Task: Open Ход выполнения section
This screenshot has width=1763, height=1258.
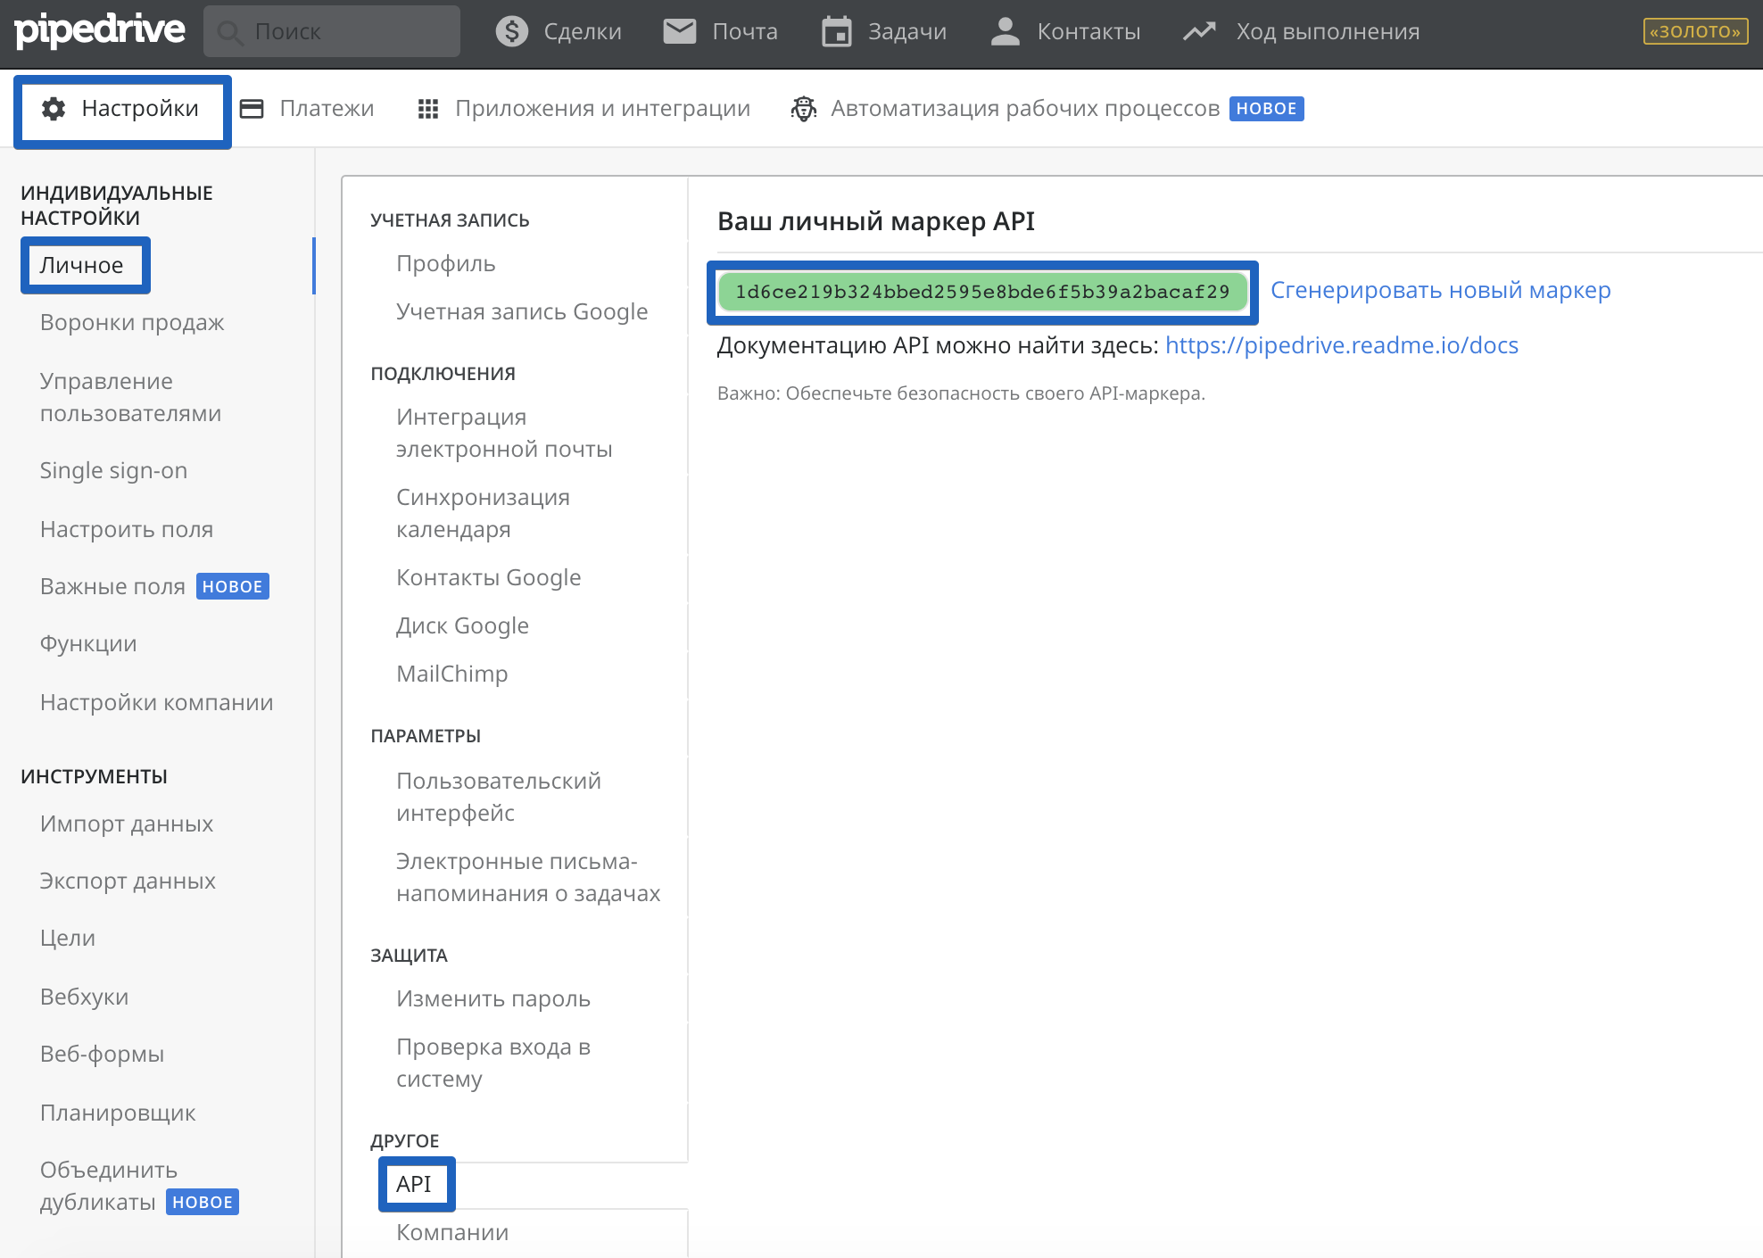Action: [1328, 31]
